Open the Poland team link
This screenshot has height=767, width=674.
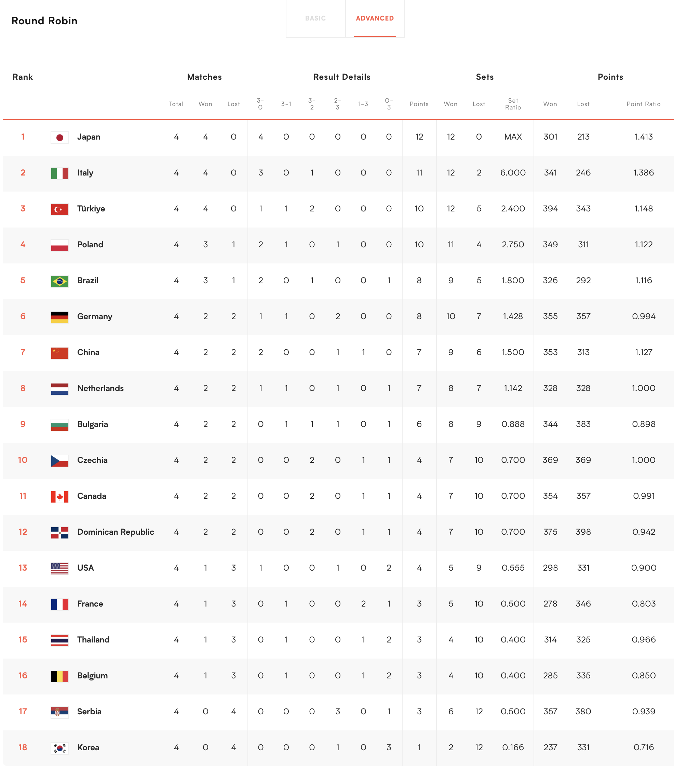click(90, 245)
